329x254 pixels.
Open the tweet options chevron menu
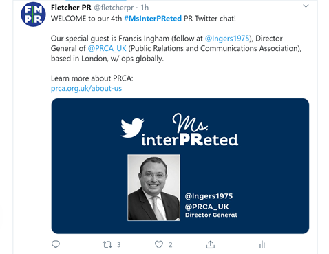(x=306, y=6)
